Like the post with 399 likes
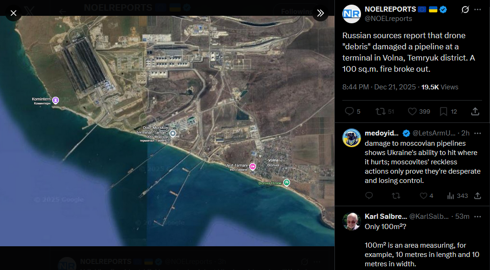This screenshot has width=490, height=270. (412, 112)
